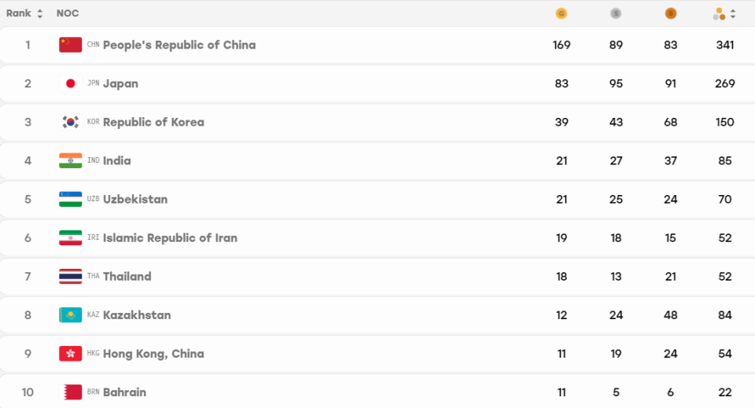The image size is (755, 408).
Task: Open People's Republic of China entry
Action: coord(179,45)
